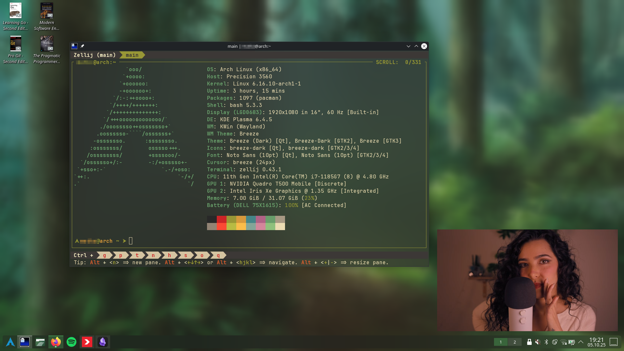Open the Bluetooth tray icon
The image size is (624, 351).
click(x=546, y=342)
